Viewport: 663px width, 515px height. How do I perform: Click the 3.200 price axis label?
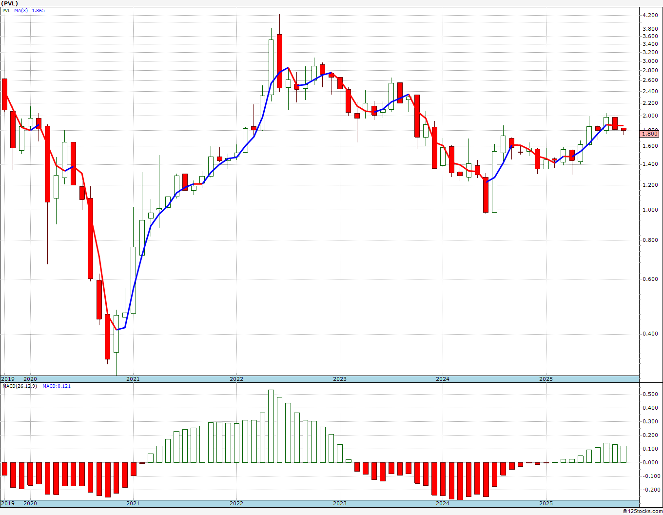(650, 52)
